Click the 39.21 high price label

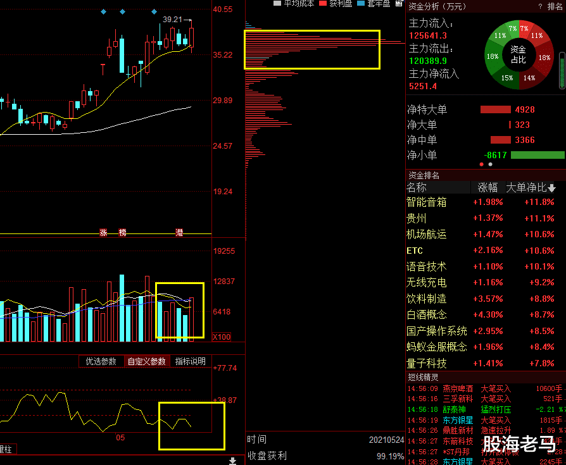coord(172,20)
